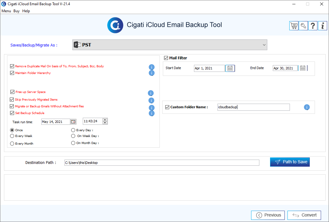Toggle the Mail Filter checkbox
The height and width of the screenshot is (222, 329).
point(166,58)
